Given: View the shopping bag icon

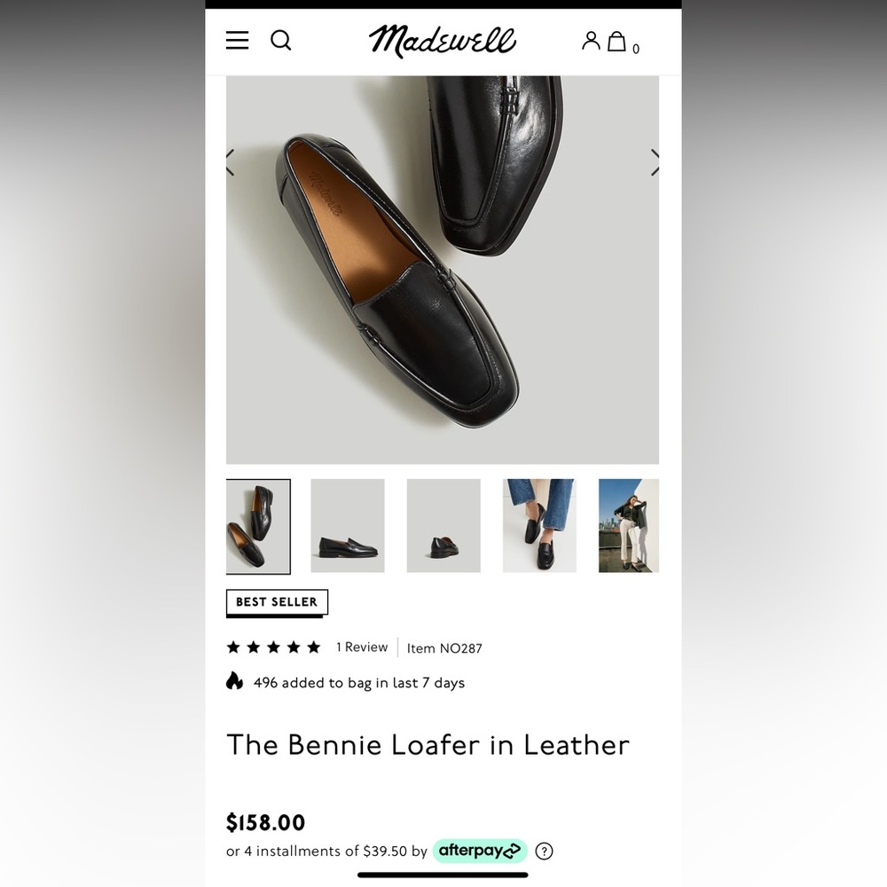Looking at the screenshot, I should (x=619, y=41).
